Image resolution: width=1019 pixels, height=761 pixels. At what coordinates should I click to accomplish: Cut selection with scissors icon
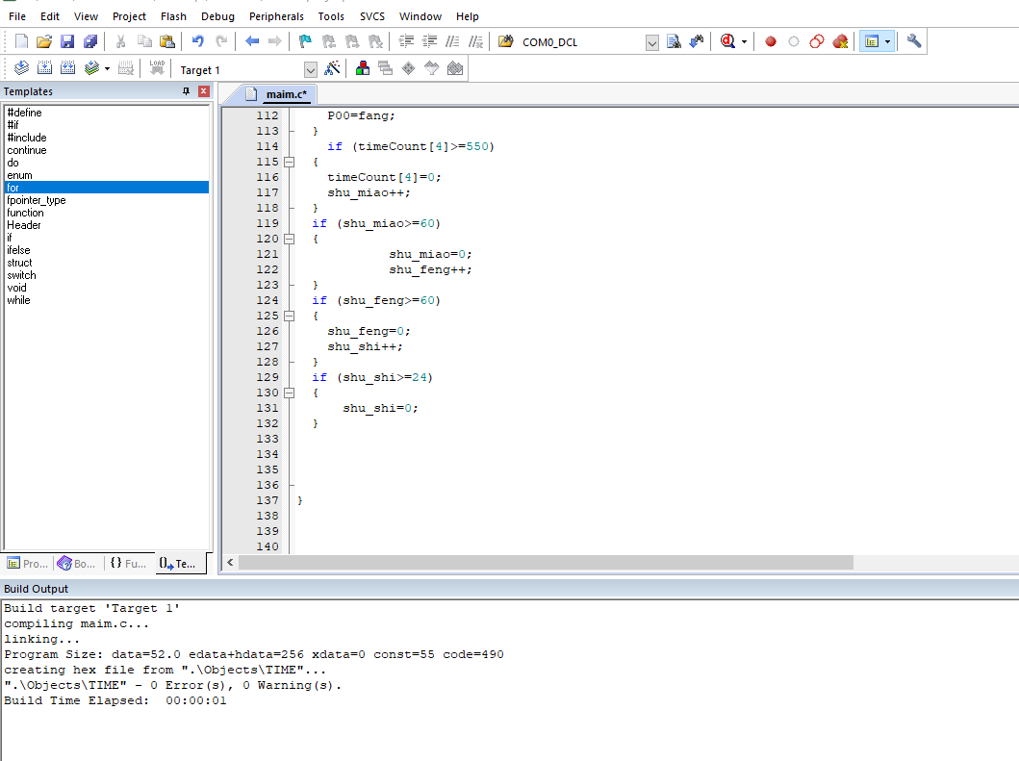(x=121, y=41)
